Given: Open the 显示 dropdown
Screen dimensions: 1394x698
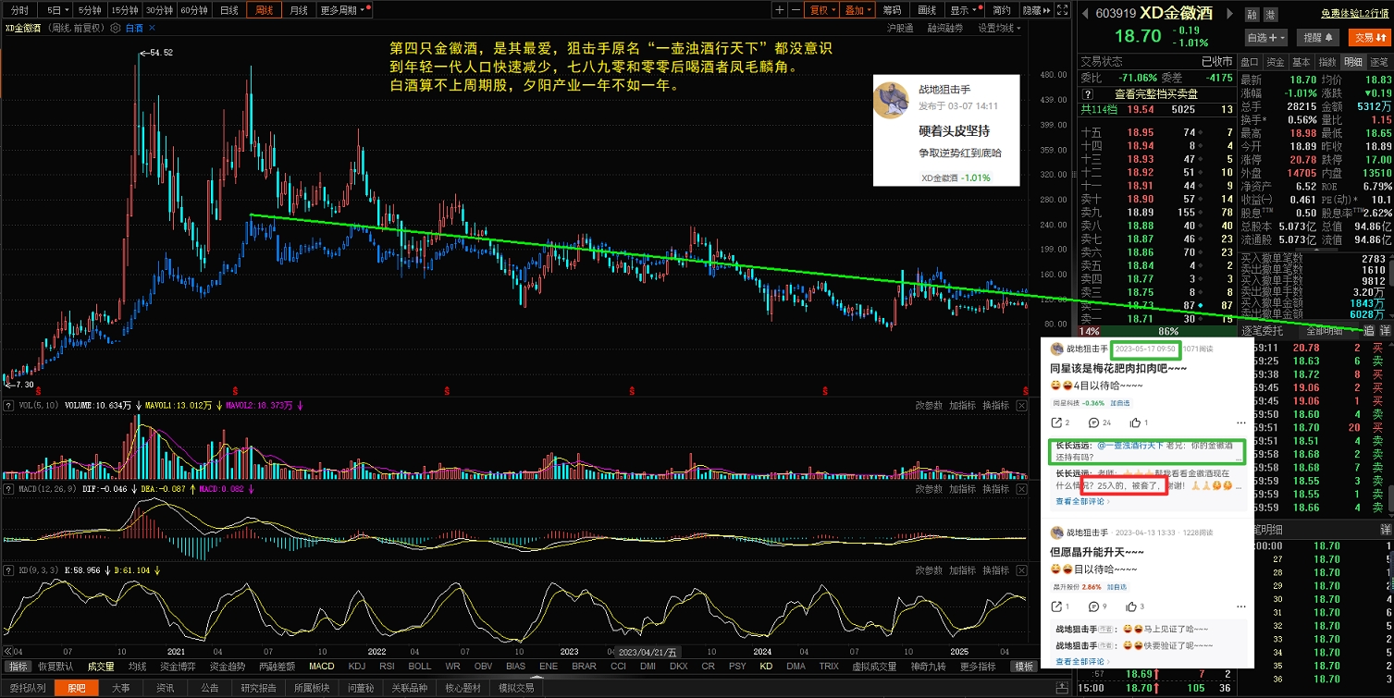Looking at the screenshot, I should (x=964, y=10).
